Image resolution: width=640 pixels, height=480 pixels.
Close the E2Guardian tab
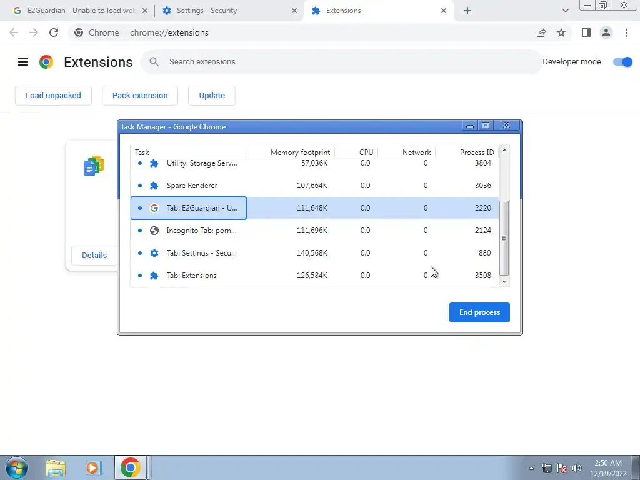point(145,11)
